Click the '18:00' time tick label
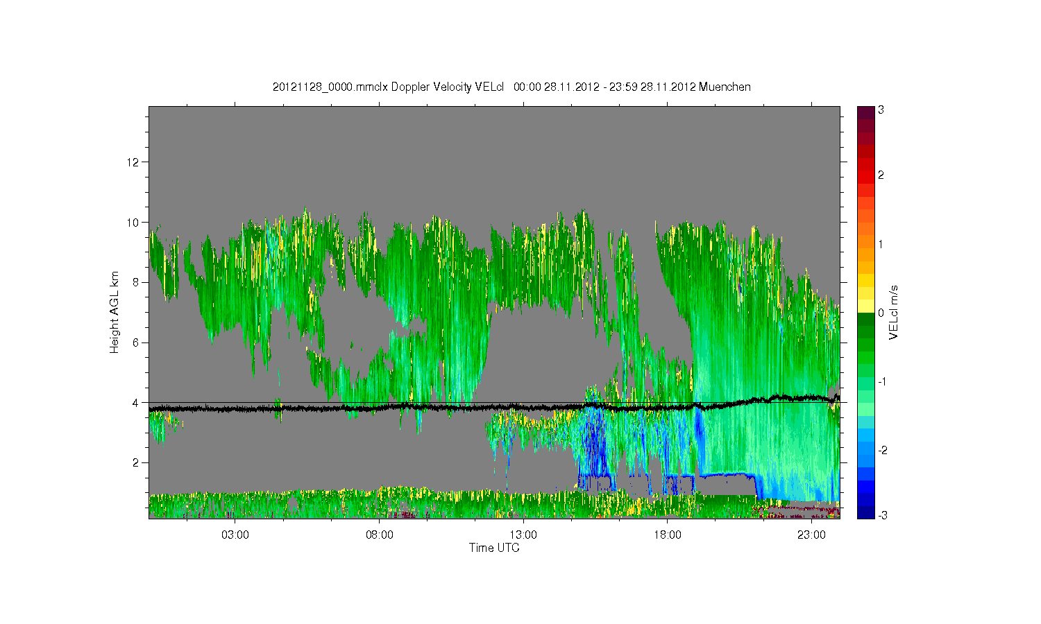Image resolution: width=1041 pixels, height=624 pixels. [x=667, y=535]
